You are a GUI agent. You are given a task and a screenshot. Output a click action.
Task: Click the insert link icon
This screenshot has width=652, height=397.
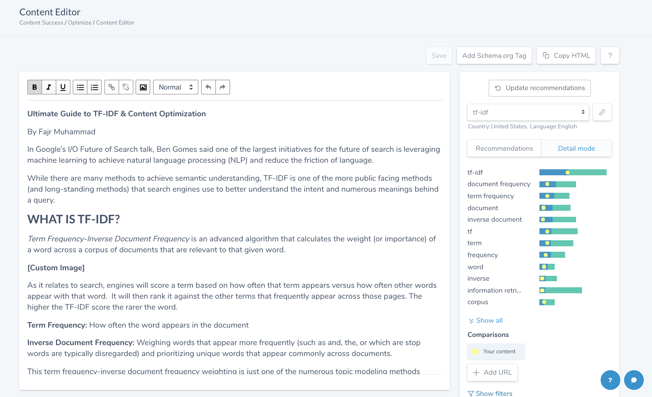(111, 87)
